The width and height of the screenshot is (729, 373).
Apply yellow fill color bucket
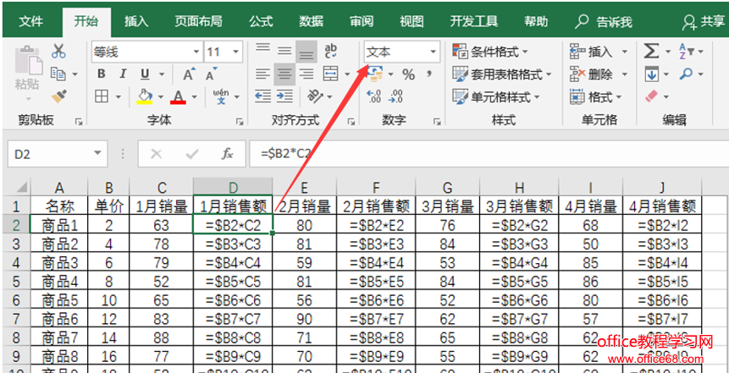pyautogui.click(x=145, y=96)
